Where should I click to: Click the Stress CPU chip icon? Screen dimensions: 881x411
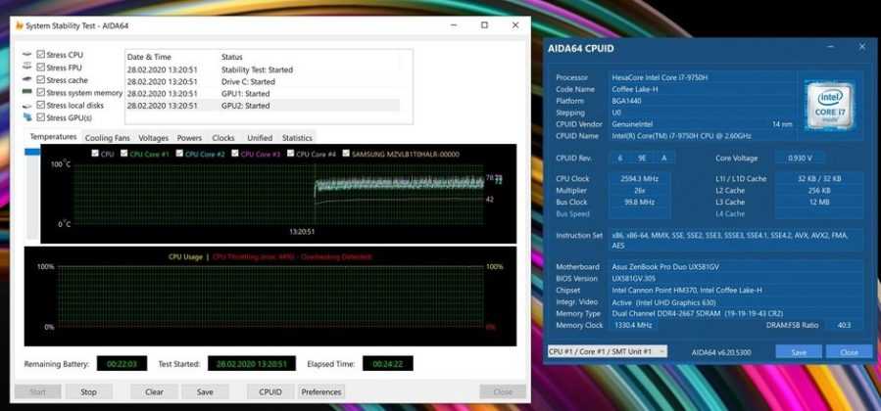coord(25,55)
